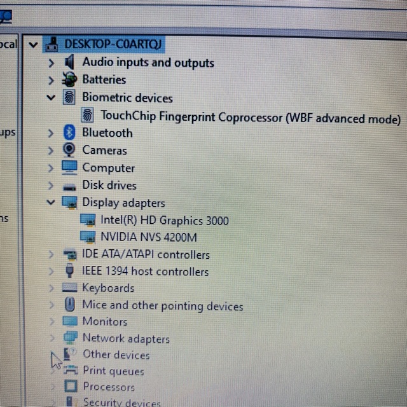The image size is (407, 407).
Task: Collapse the Biometric devices category
Action: (51, 98)
